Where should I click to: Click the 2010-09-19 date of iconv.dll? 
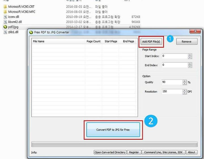(x=78, y=17)
